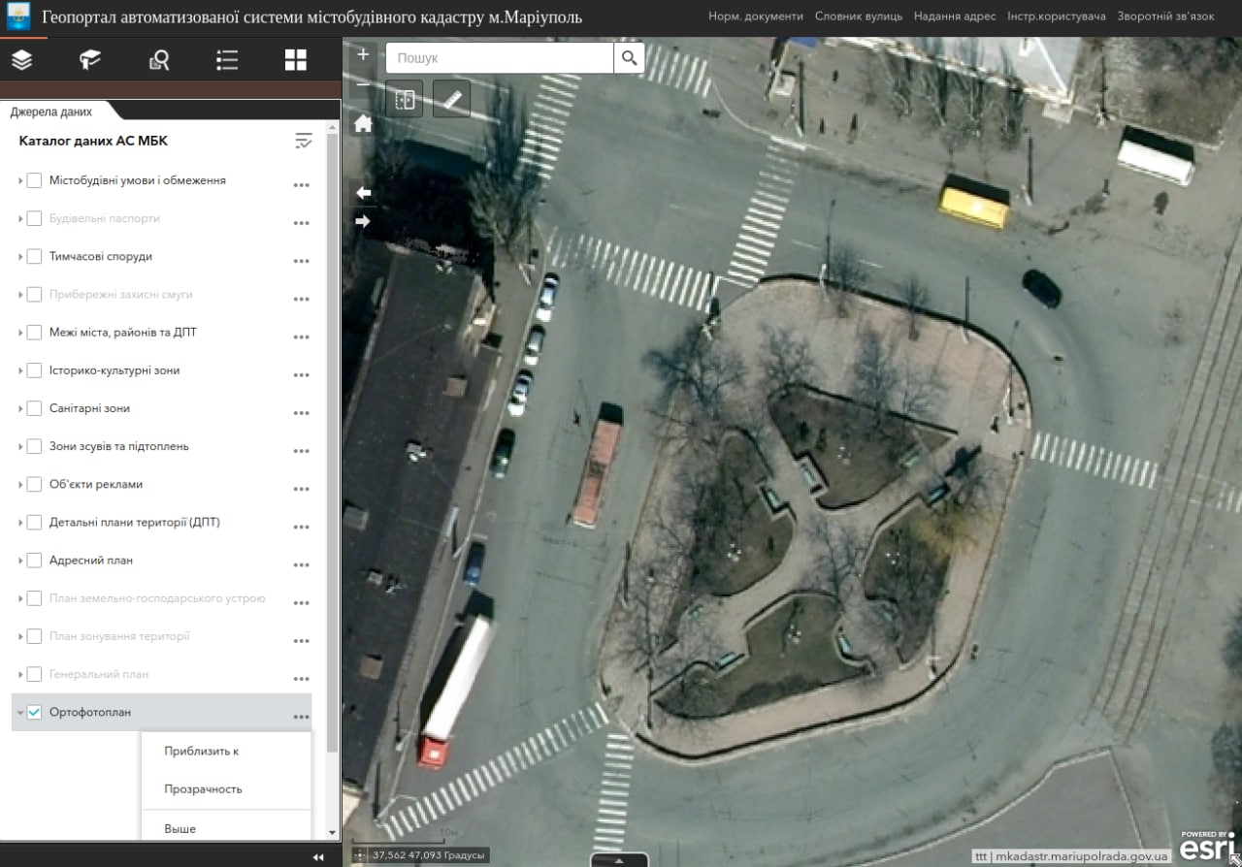Open options for Генеральний план
Viewport: 1242px width, 867px height.
click(302, 678)
